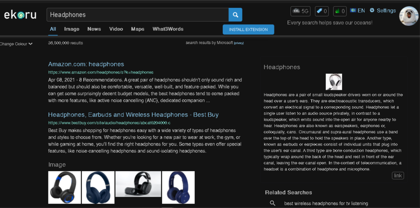The width and height of the screenshot is (420, 208).
Task: Click Every search helps save our oceans text
Action: pos(330,23)
